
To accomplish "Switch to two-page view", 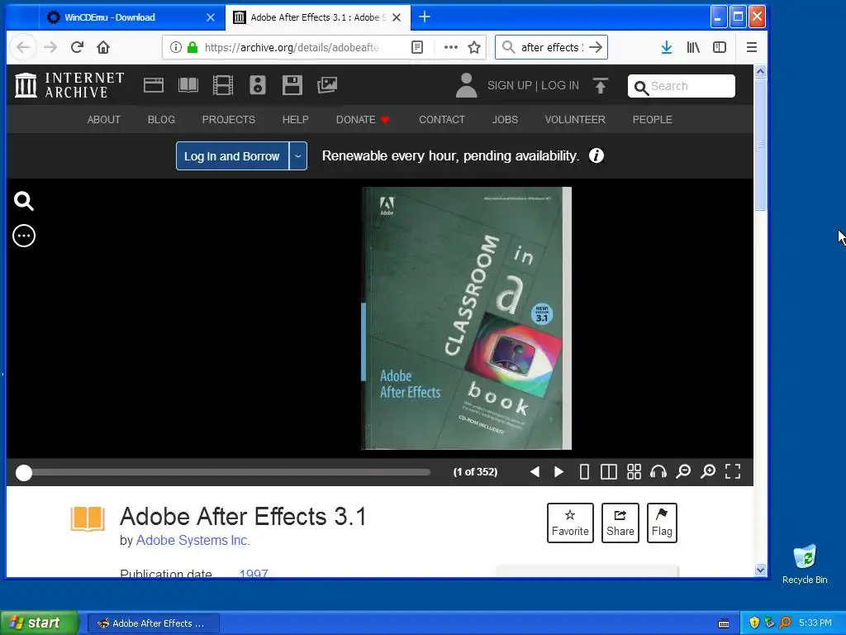I will click(x=609, y=472).
